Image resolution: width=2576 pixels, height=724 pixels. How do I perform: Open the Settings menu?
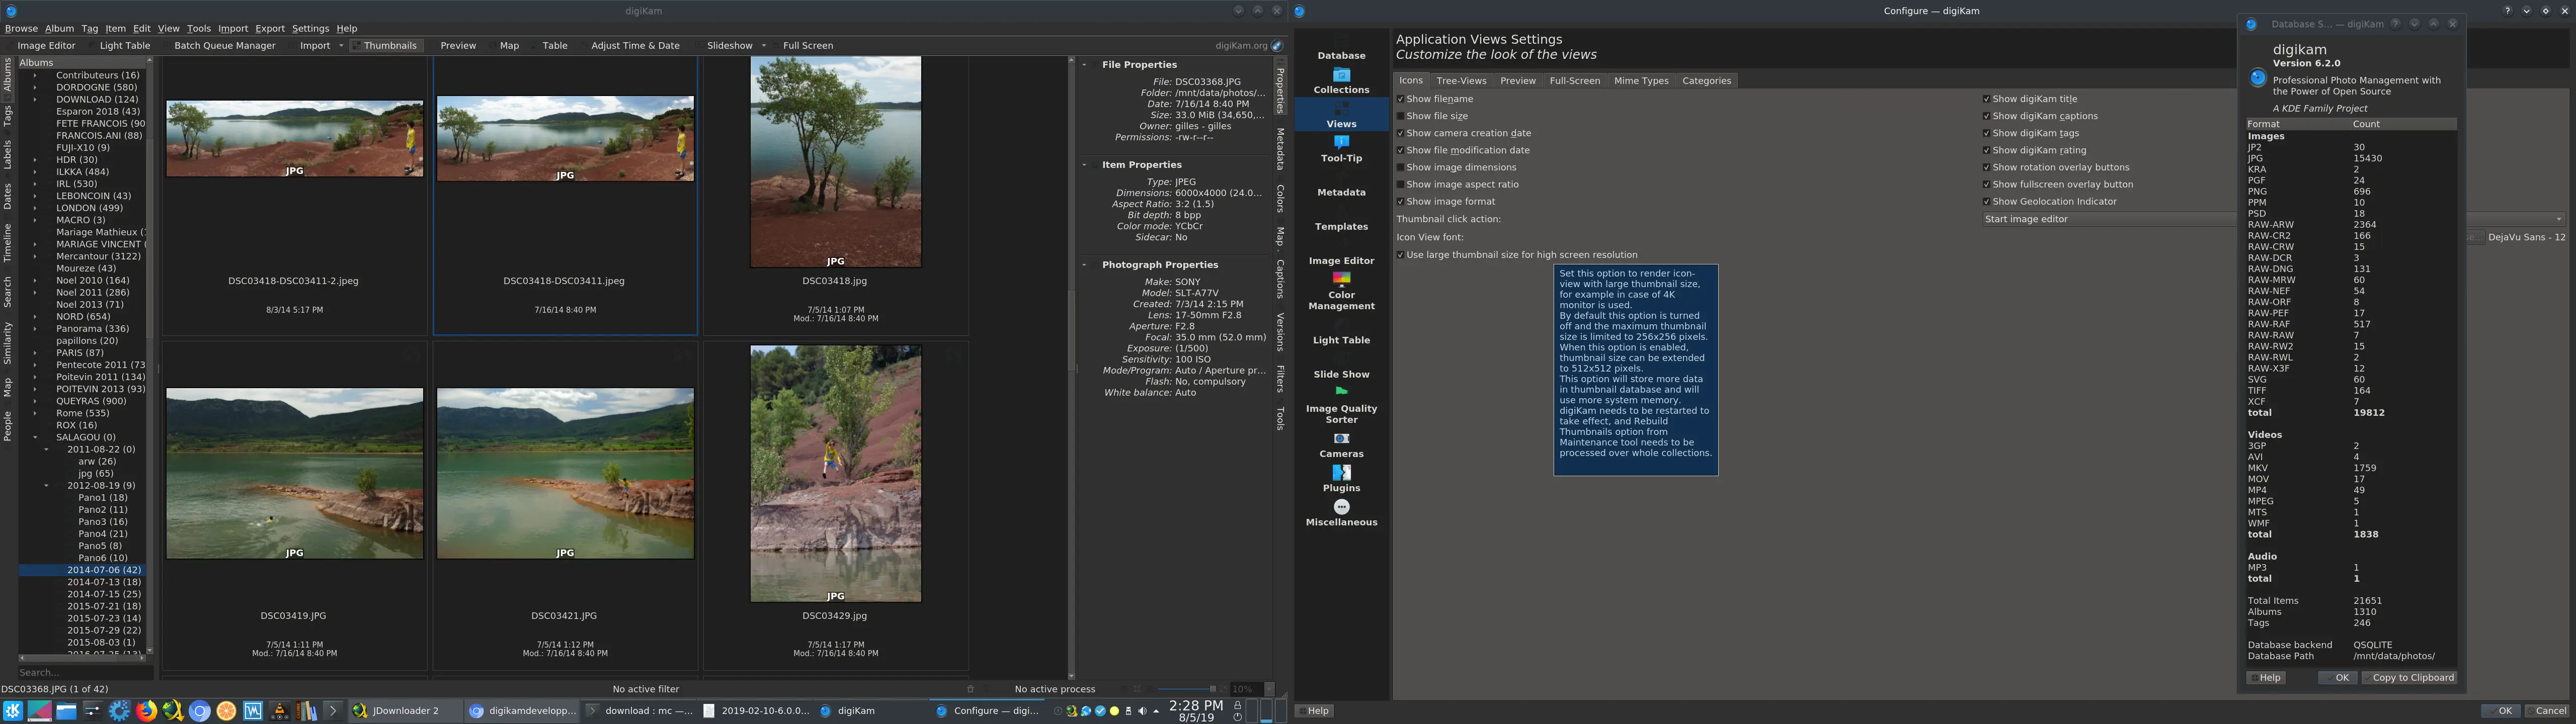point(310,28)
